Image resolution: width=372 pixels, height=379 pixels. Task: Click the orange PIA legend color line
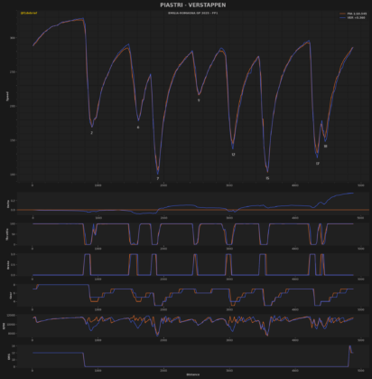tap(342, 14)
